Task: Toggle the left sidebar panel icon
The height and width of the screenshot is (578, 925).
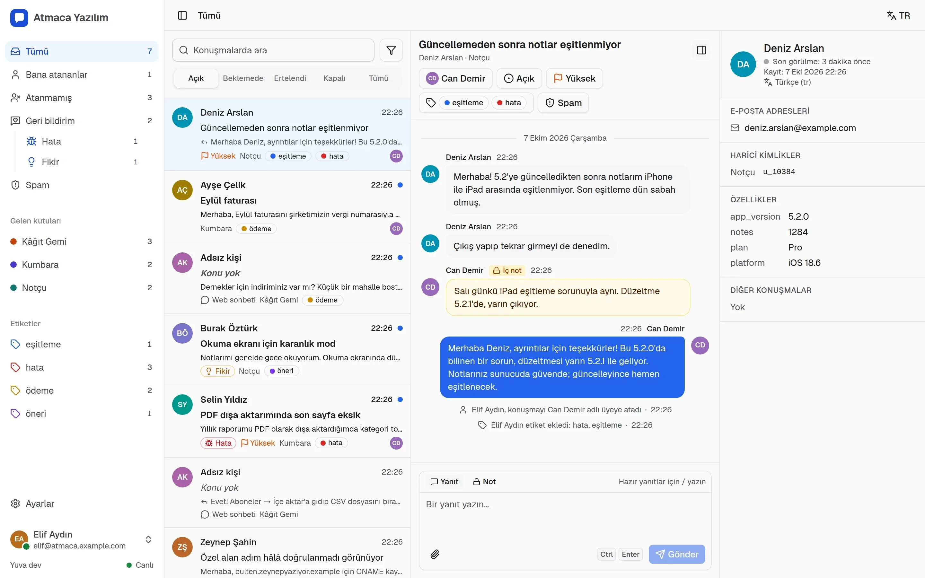Action: tap(182, 15)
